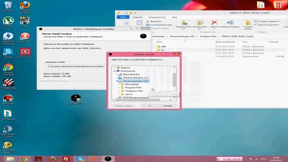Image resolution: width=288 pixels, height=162 pixels.
Task: Click Локальный диск (D:) in Explorer breadcrumb
Action: tap(182, 36)
